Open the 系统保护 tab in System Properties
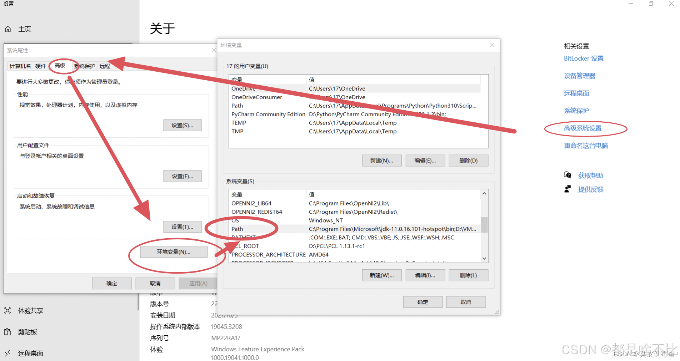 pyautogui.click(x=85, y=66)
